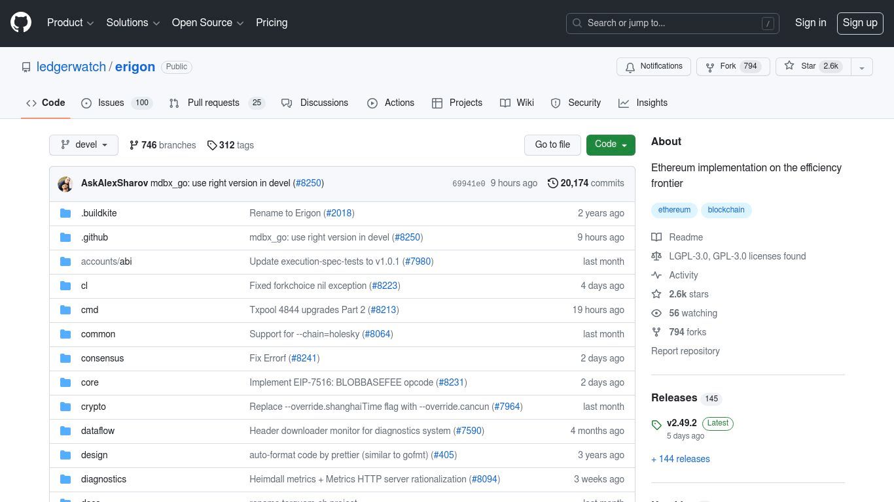Click the Readme book icon
This screenshot has height=502, width=894.
click(656, 237)
